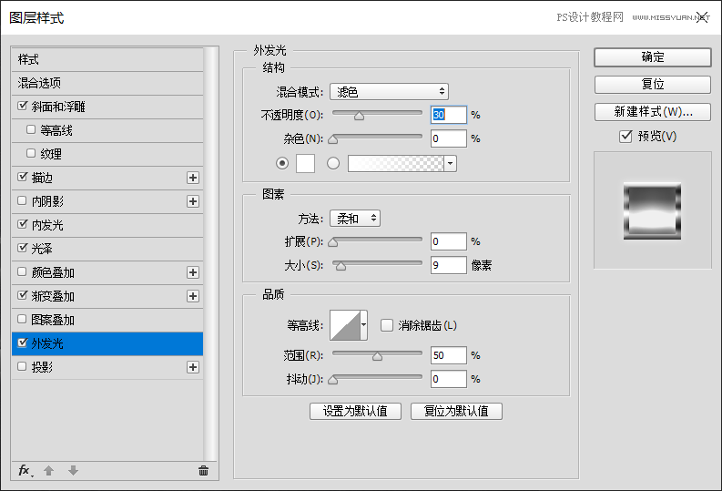Add another 投影 effect with plus icon
The image size is (722, 491).
click(x=192, y=367)
